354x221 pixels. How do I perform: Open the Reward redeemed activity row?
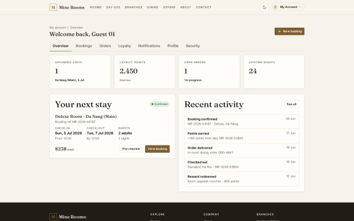pos(242,179)
